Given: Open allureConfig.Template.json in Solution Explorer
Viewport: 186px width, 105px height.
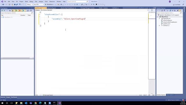Looking at the screenshot, I should (x=170, y=22).
